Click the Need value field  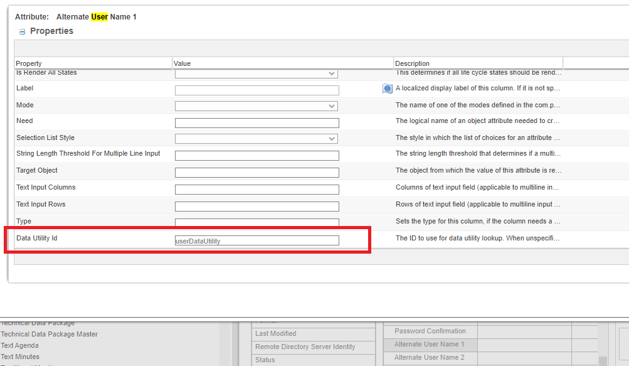pyautogui.click(x=256, y=122)
